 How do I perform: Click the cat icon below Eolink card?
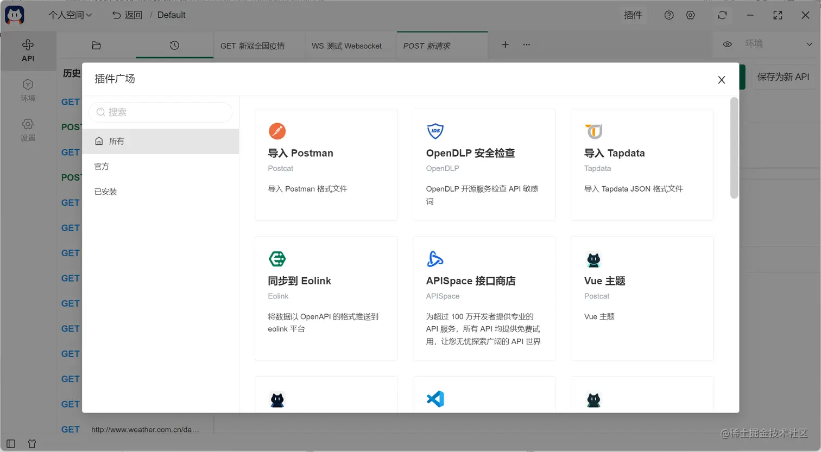point(277,400)
